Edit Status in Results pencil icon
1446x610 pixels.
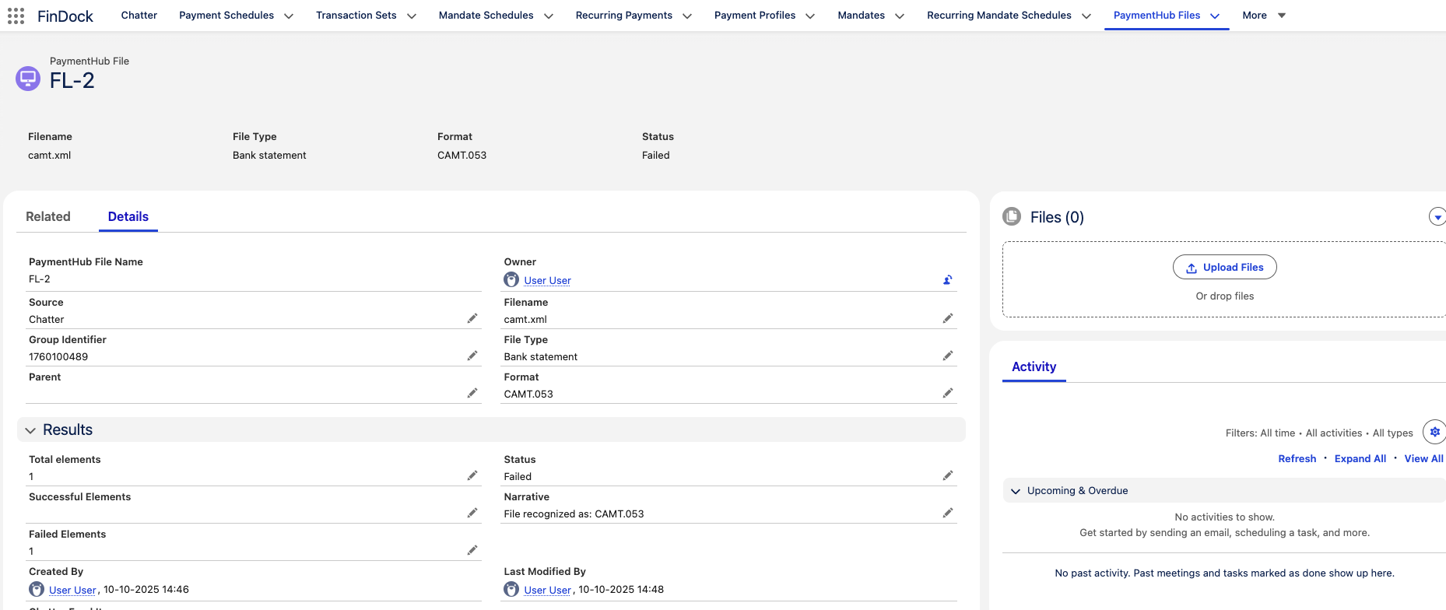click(947, 475)
